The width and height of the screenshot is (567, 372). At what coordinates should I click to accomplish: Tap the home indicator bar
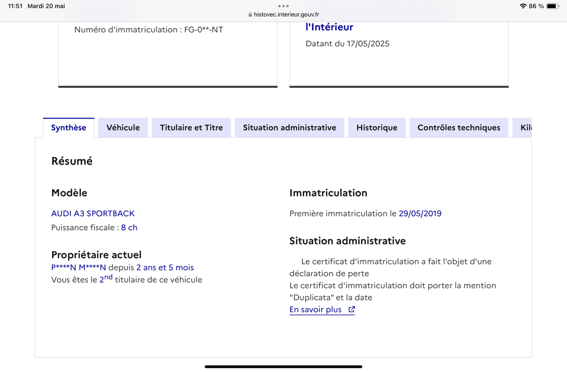(x=283, y=366)
